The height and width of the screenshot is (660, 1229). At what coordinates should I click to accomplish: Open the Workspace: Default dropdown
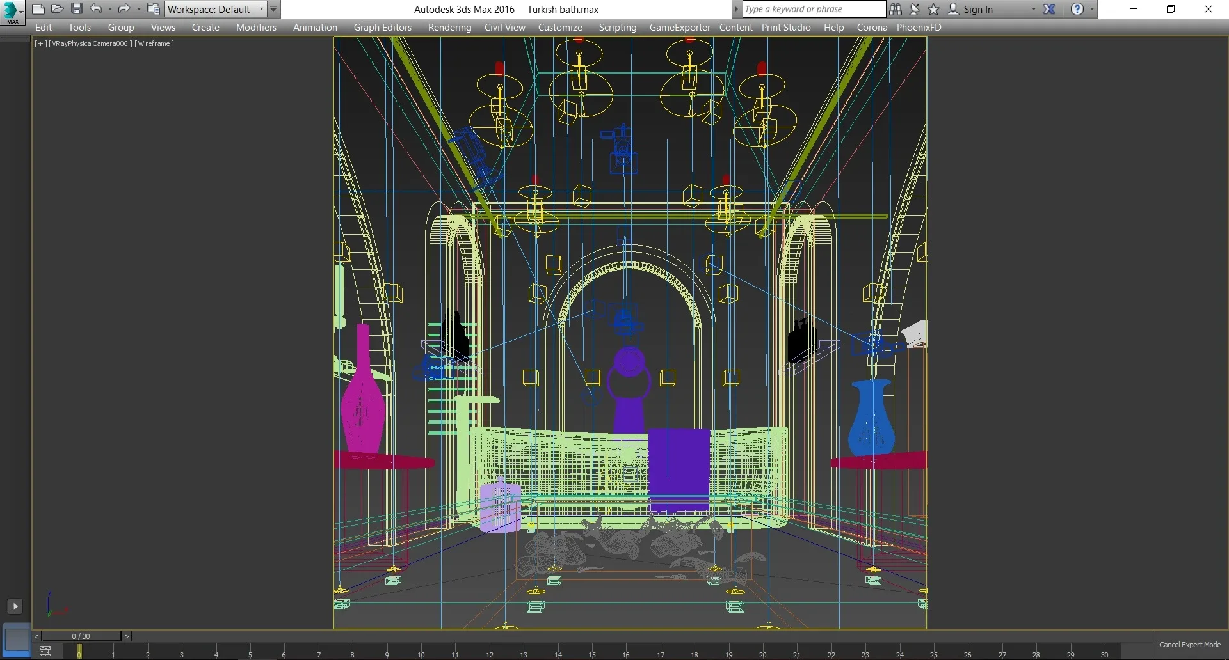click(215, 9)
